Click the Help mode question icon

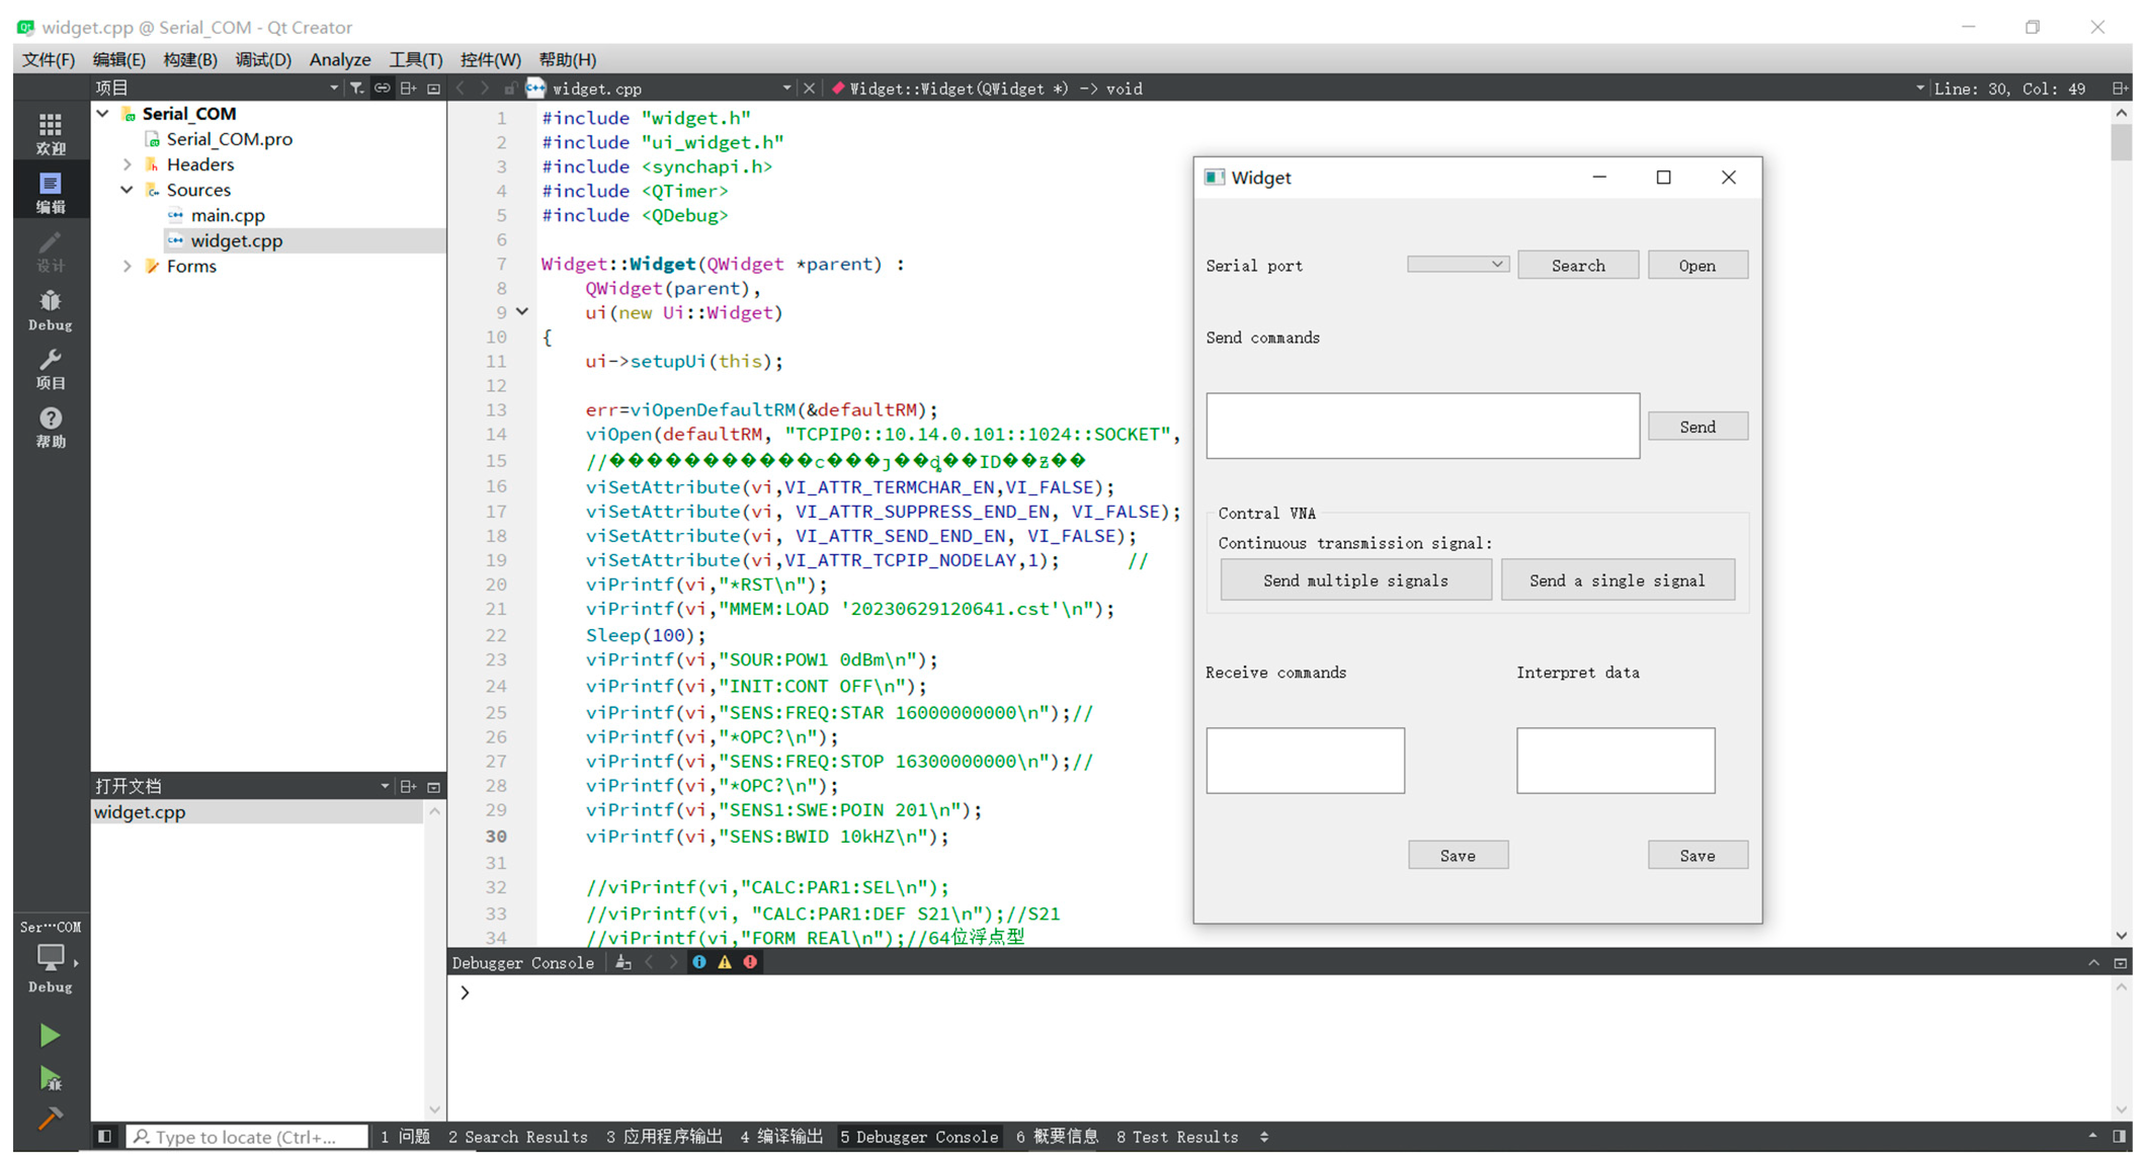click(x=50, y=427)
